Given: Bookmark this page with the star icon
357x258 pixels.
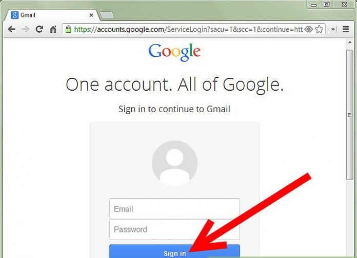Looking at the screenshot, I should coord(319,29).
